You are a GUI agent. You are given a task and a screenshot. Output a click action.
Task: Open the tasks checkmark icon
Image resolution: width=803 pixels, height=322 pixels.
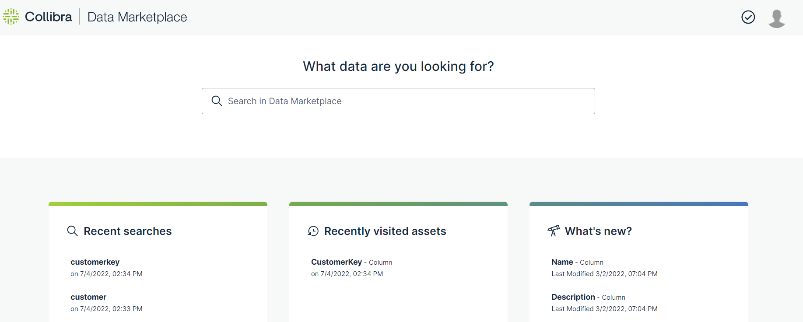(748, 17)
